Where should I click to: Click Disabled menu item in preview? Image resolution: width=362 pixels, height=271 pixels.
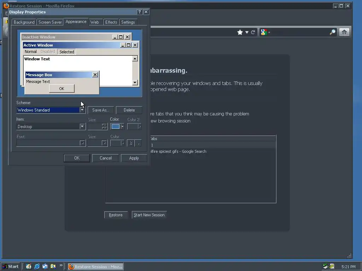point(48,52)
